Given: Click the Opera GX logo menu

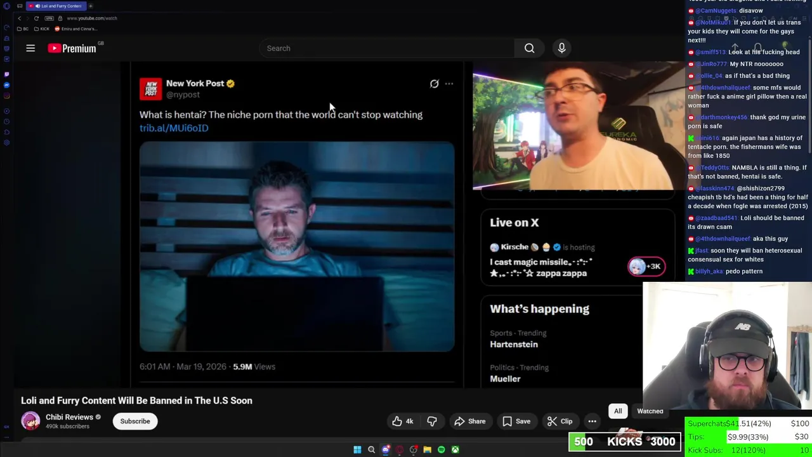Looking at the screenshot, I should click(x=6, y=6).
